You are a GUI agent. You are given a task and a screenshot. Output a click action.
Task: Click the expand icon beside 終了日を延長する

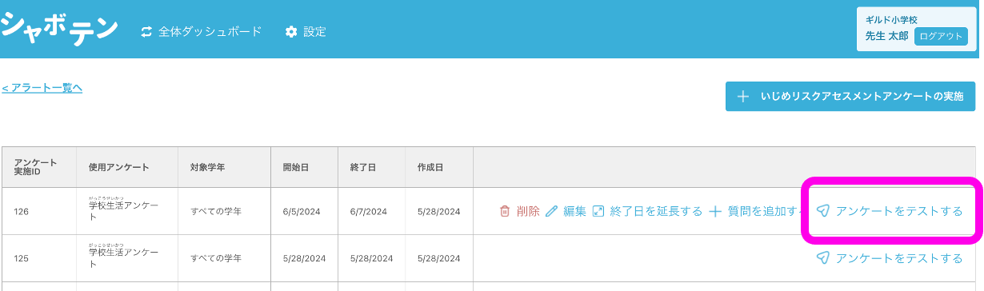click(x=598, y=211)
